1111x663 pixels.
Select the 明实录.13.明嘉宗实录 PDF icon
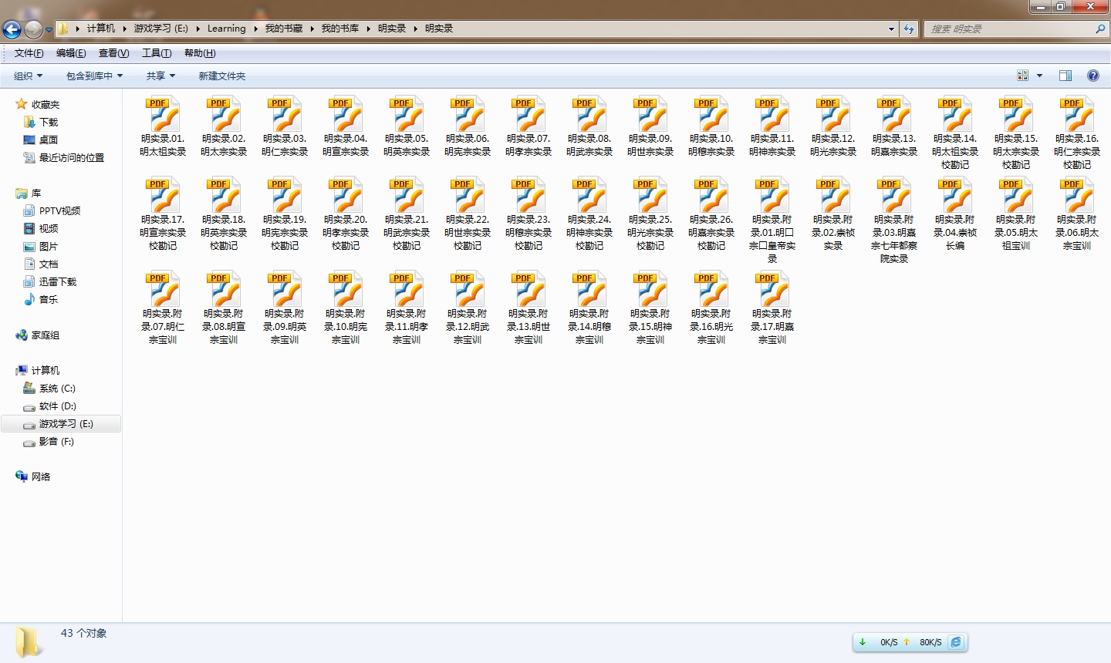click(x=894, y=116)
